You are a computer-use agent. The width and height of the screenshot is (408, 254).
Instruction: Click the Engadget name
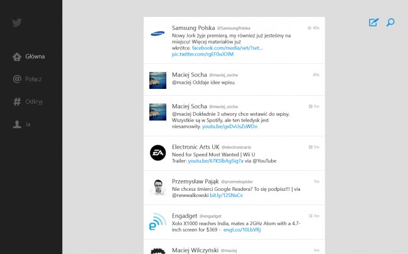(185, 216)
